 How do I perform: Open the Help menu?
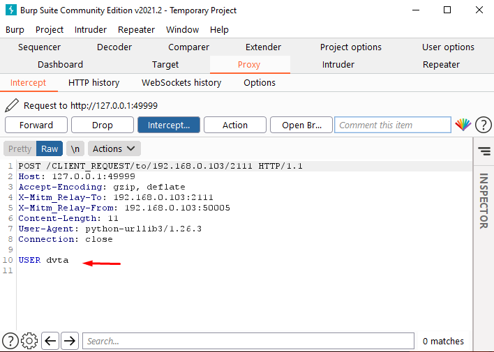(x=219, y=29)
